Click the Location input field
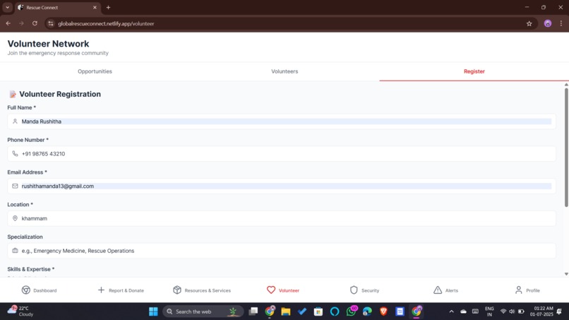 282,218
